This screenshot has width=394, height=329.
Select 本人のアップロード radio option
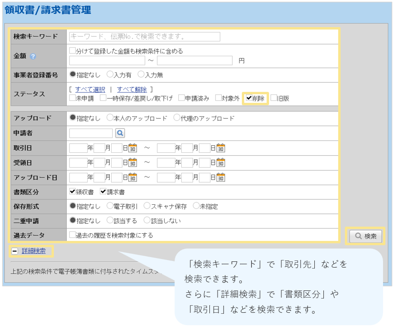pos(110,118)
